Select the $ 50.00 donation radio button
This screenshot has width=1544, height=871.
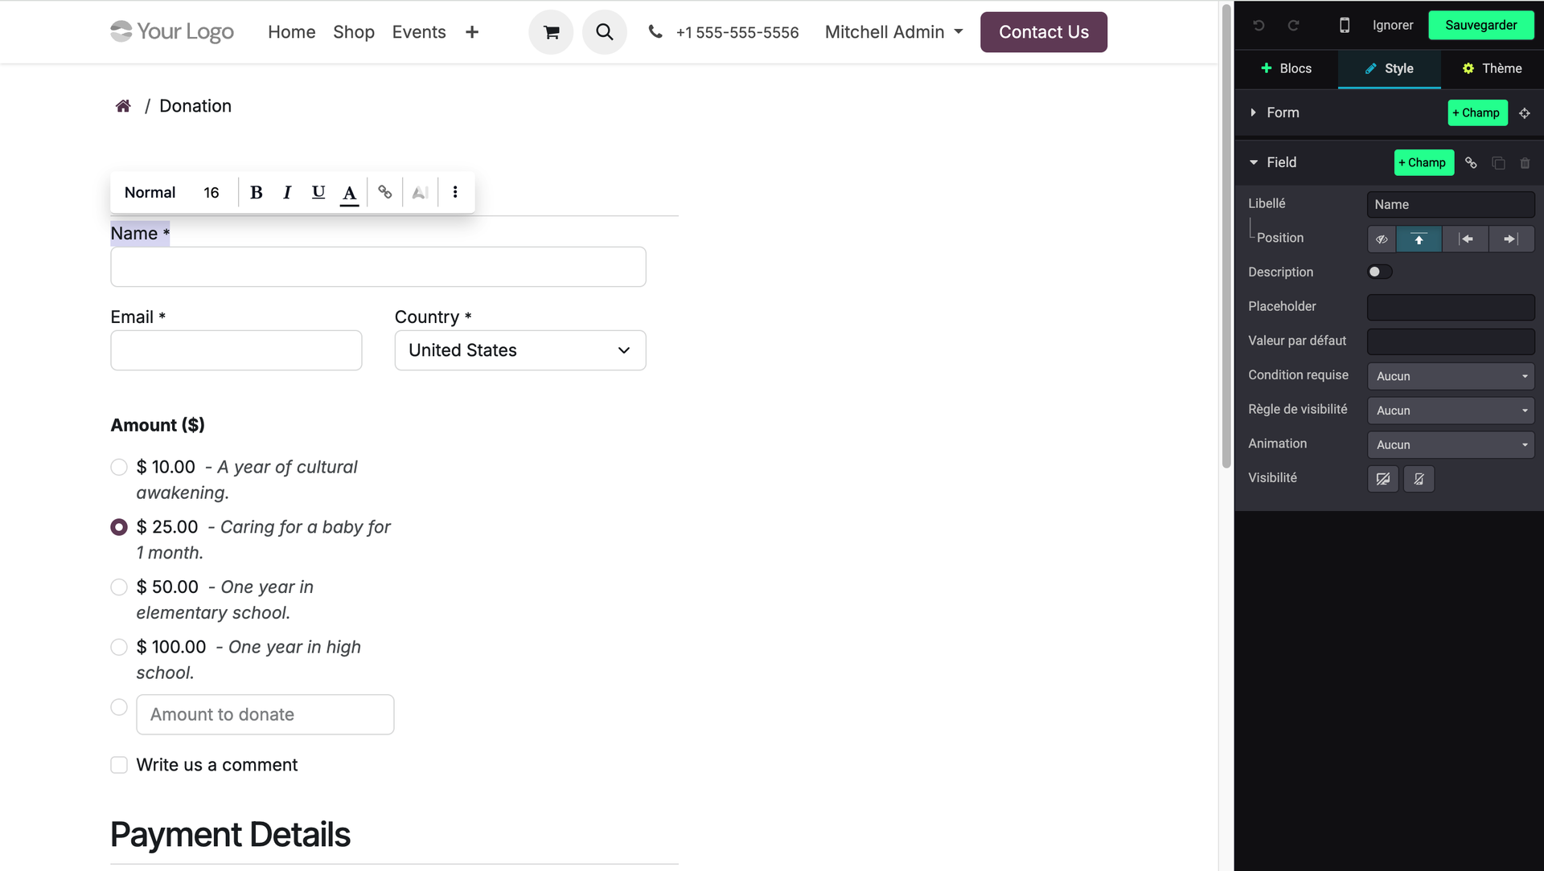(x=119, y=587)
